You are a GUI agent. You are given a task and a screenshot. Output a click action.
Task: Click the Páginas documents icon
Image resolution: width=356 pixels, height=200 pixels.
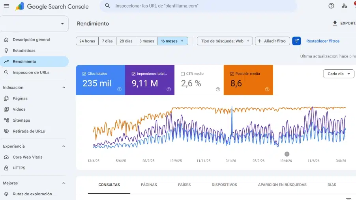6,98
